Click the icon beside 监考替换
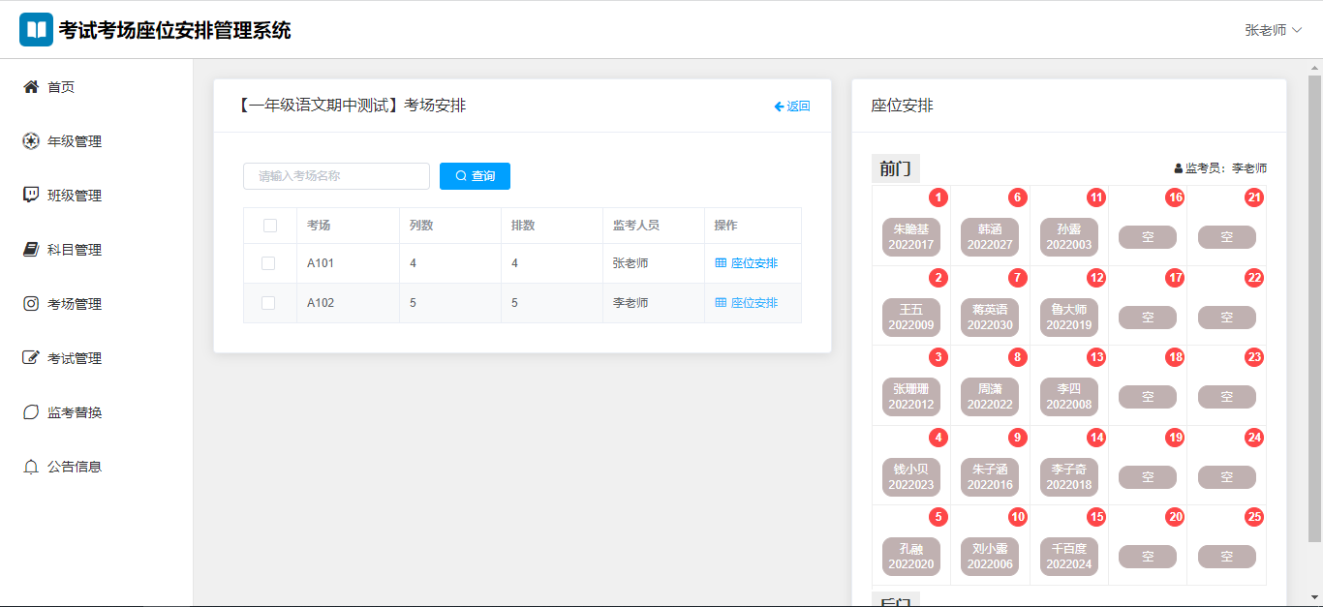This screenshot has width=1323, height=607. click(x=31, y=412)
